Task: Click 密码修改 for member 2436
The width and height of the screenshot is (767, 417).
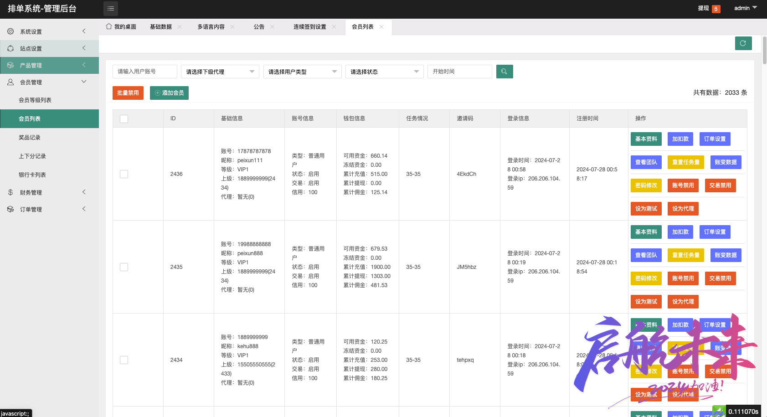Action: coord(646,185)
